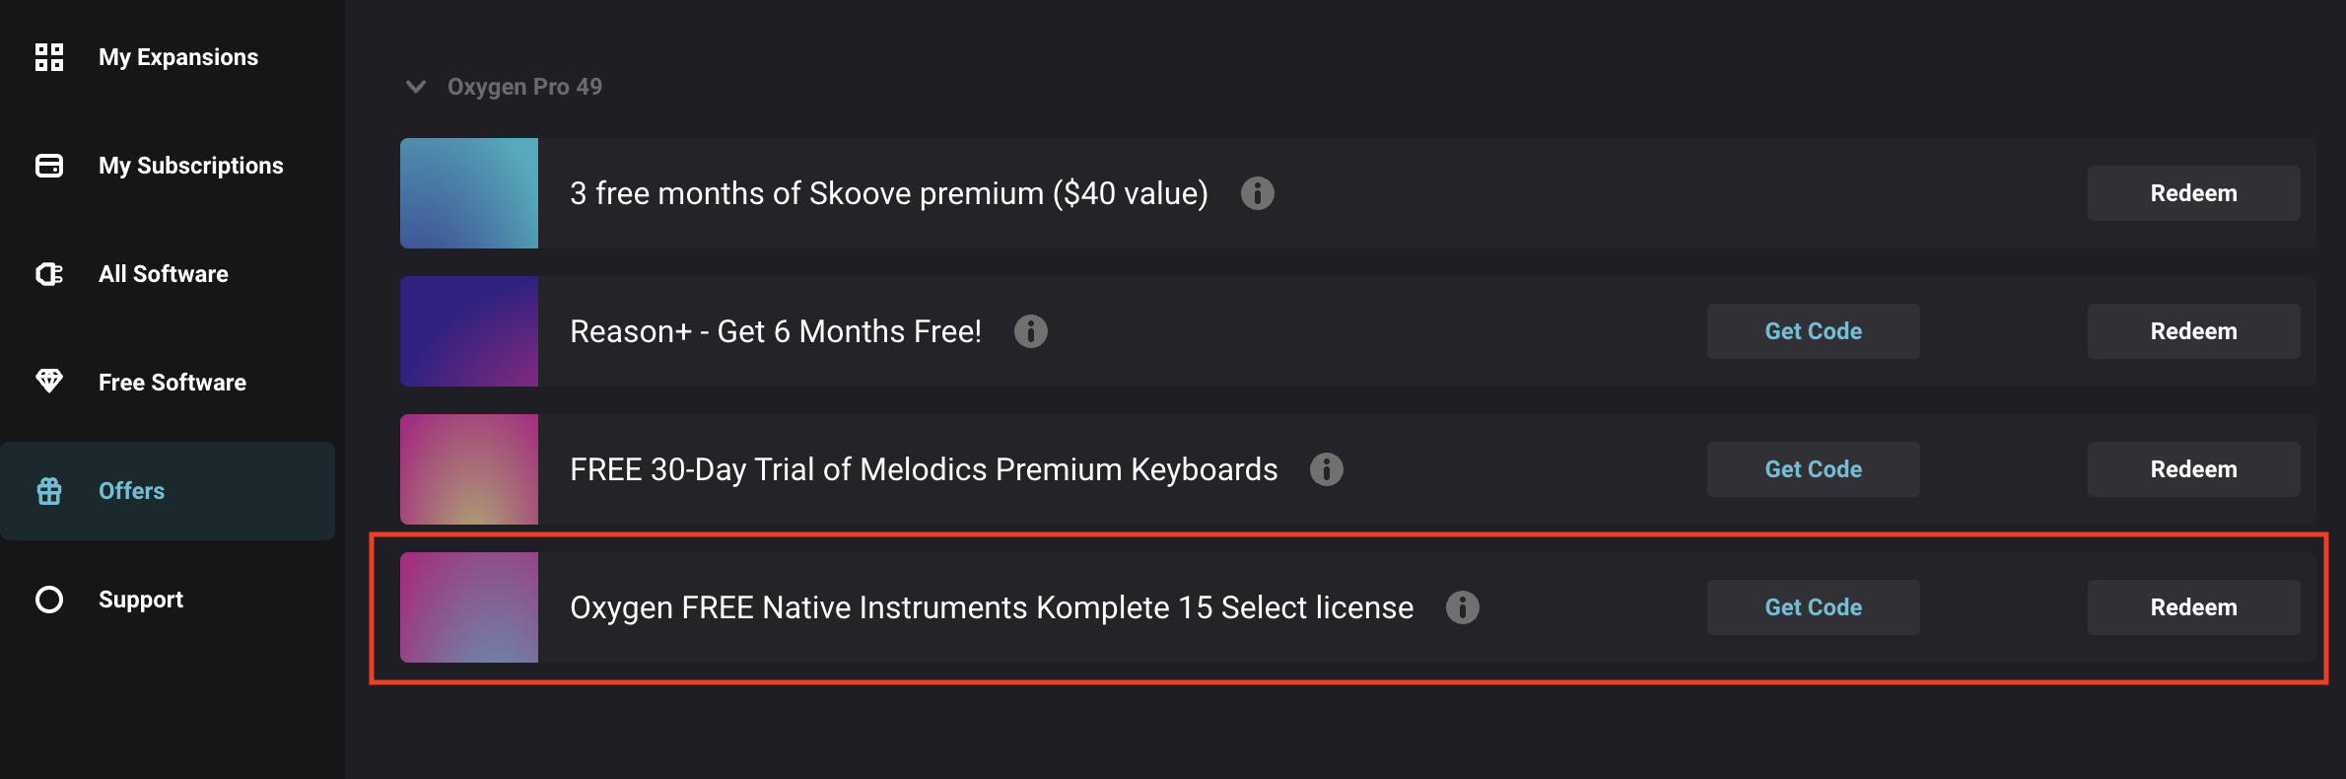Viewport: 2346px width, 779px height.
Task: Click the Reason+ offer thumbnail
Action: [x=469, y=331]
